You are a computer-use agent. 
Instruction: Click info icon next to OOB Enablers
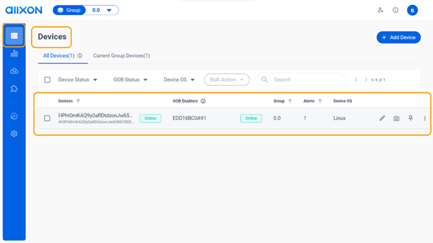click(203, 101)
